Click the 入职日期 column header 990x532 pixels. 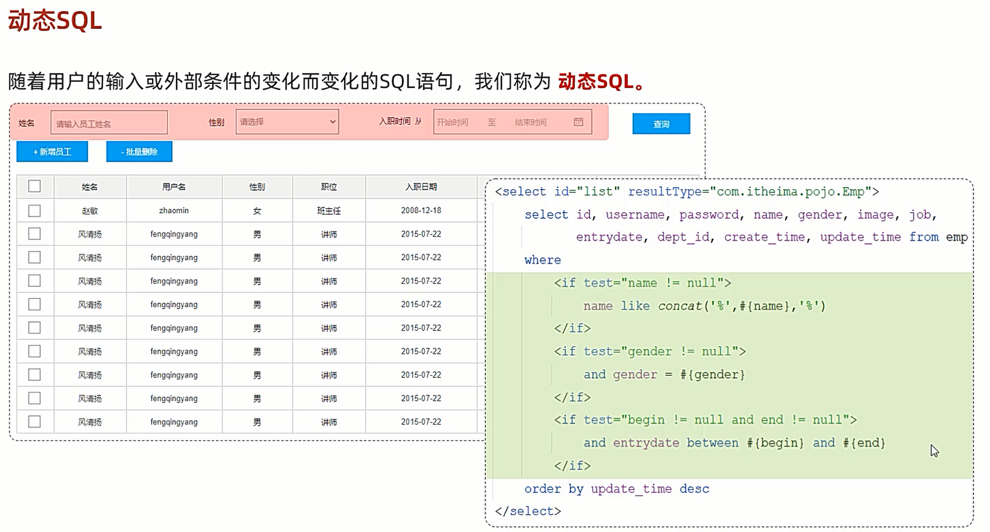tap(421, 187)
